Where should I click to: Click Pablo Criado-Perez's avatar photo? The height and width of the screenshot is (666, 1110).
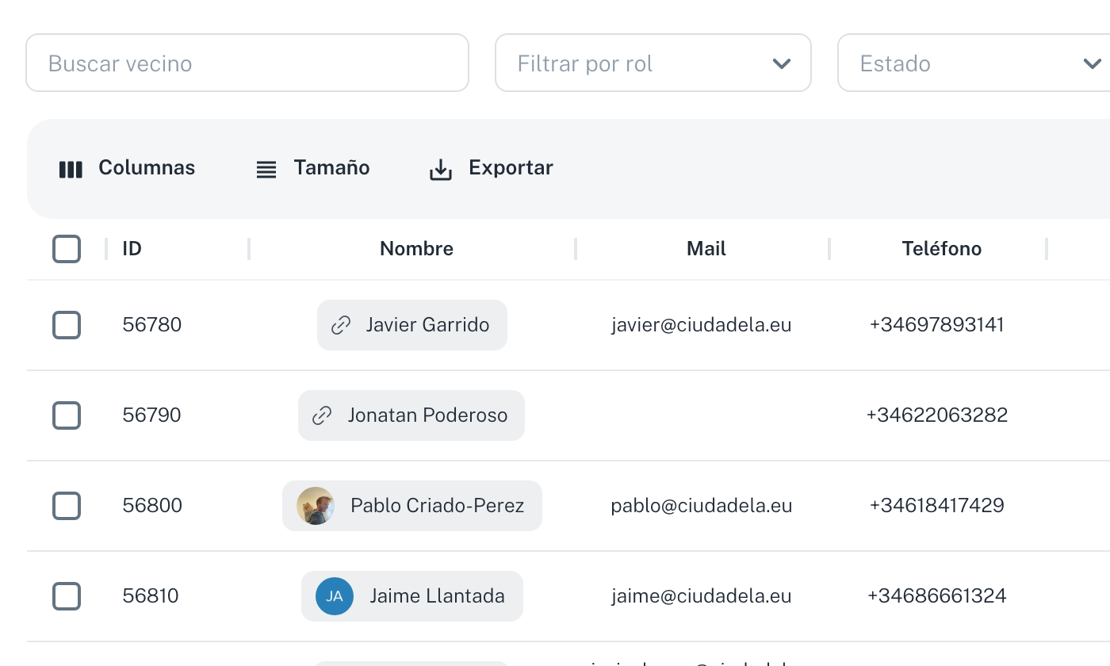click(316, 506)
